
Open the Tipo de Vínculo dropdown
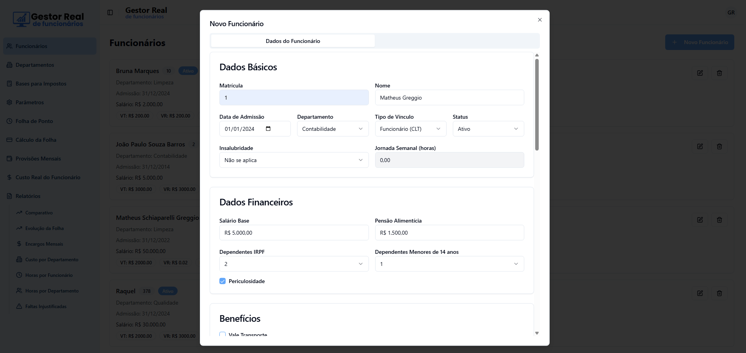(x=411, y=129)
